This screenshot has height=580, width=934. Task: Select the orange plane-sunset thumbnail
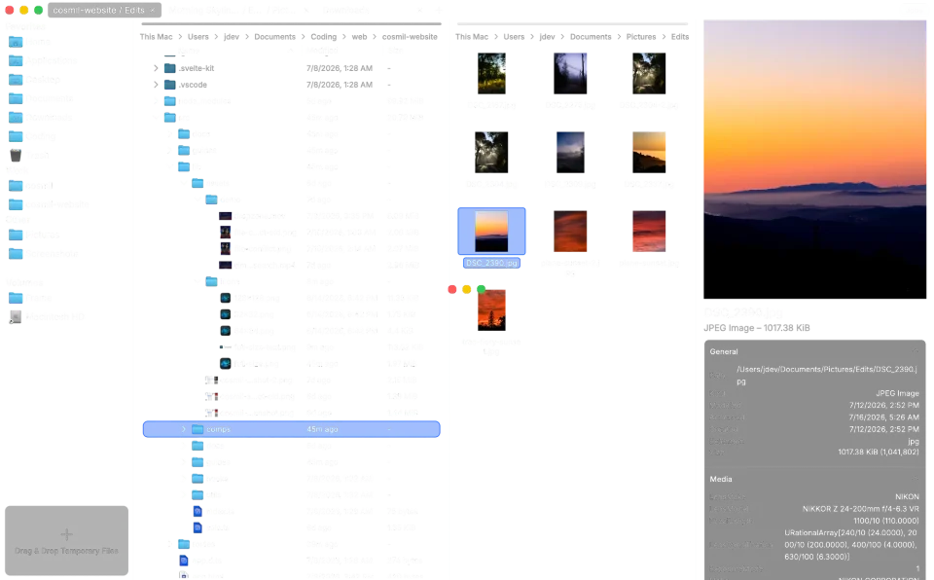click(x=570, y=232)
